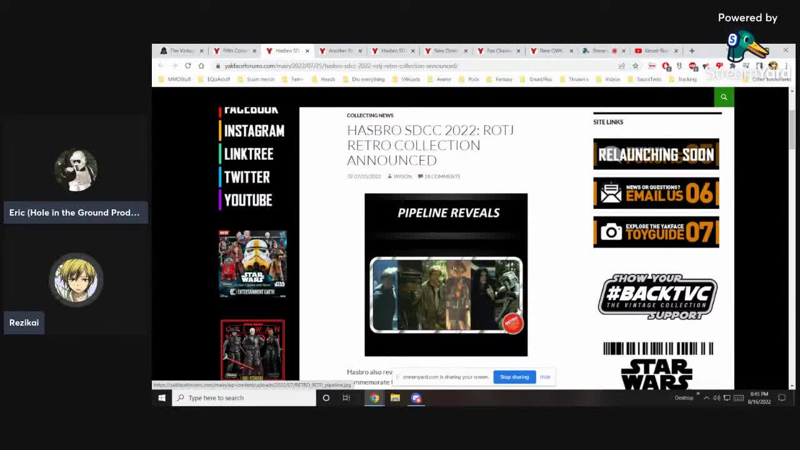Open the Linktree sidebar link
The width and height of the screenshot is (800, 450).
coord(246,154)
